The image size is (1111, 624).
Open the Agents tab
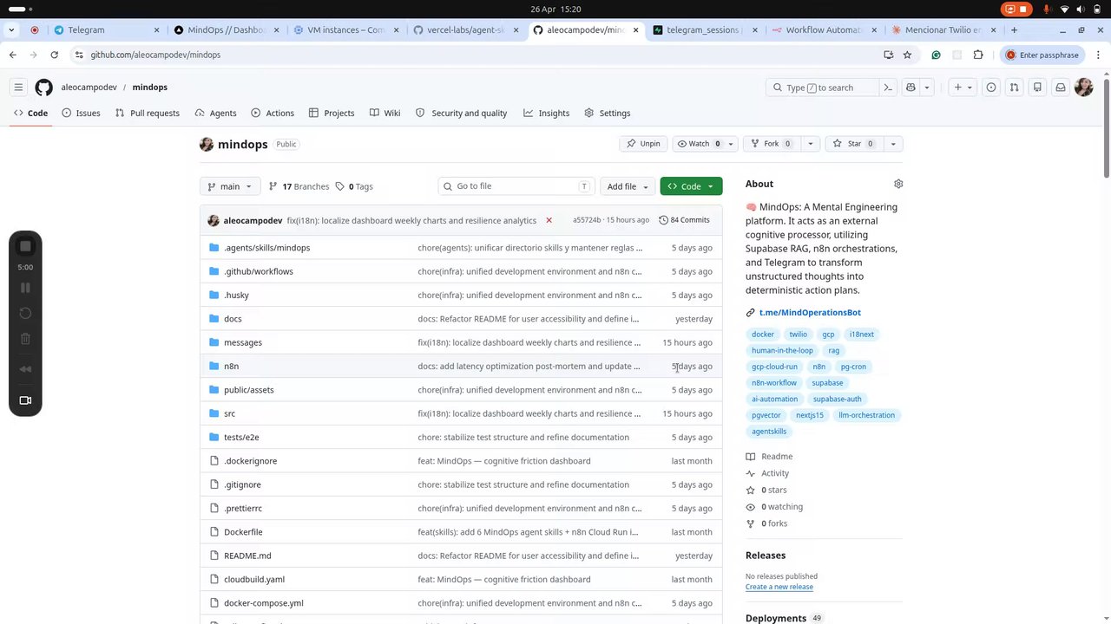point(215,114)
